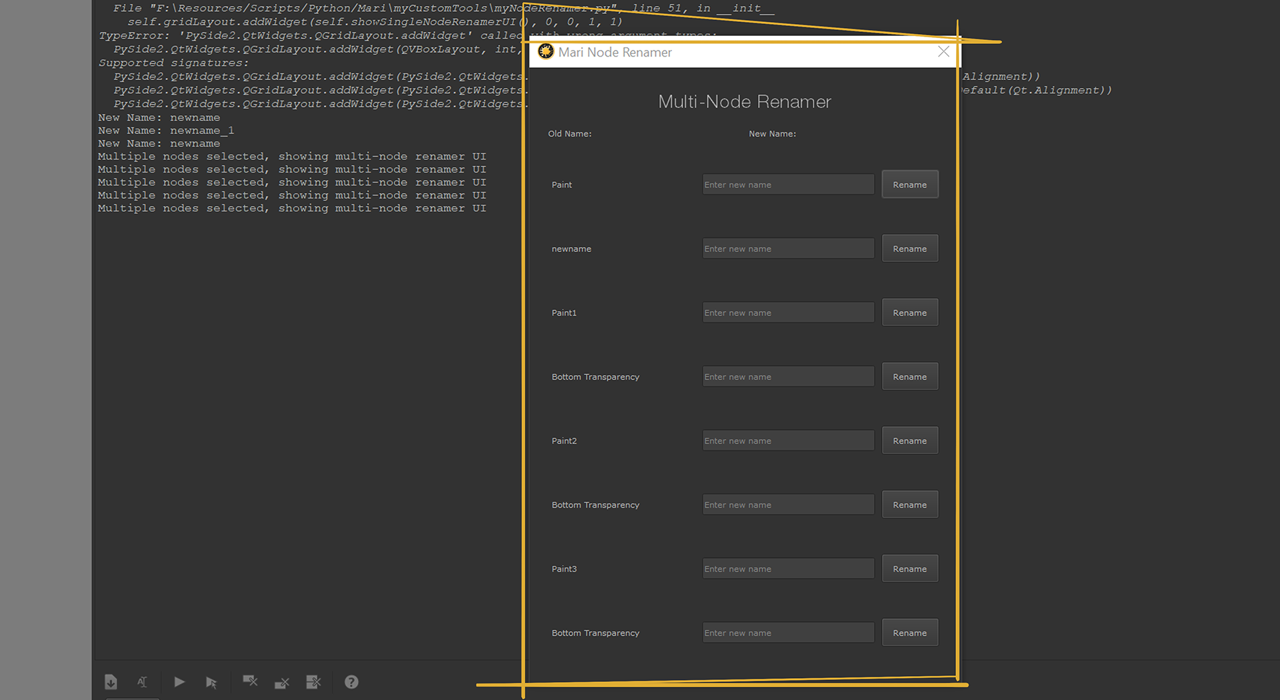1280x700 pixels.
Task: Run the script with play icon
Action: pyautogui.click(x=179, y=682)
